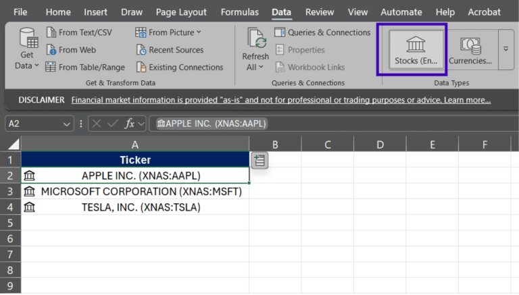Go to the Page Layout tab

pos(181,12)
